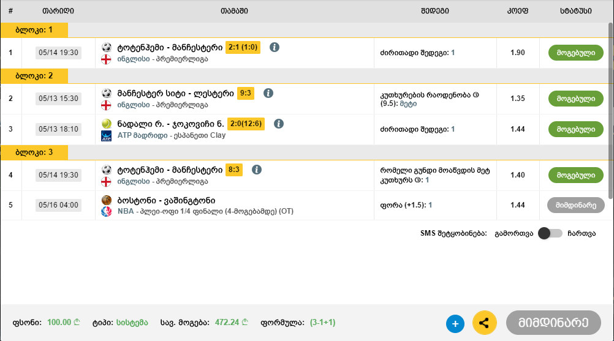Click მოგებული status in row 4
The image size is (614, 341).
pos(575,175)
